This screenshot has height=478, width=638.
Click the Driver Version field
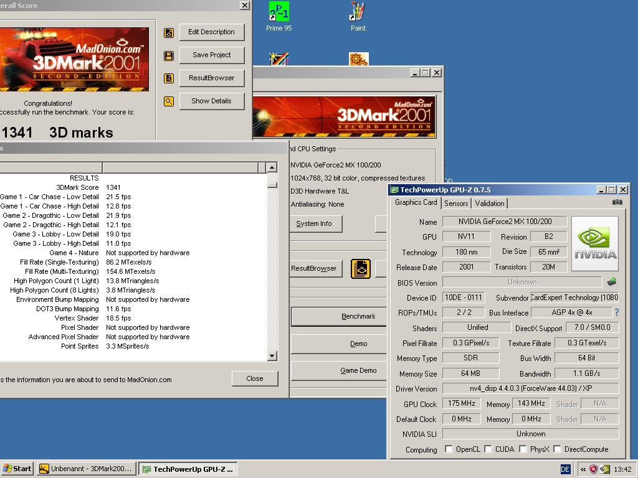531,388
